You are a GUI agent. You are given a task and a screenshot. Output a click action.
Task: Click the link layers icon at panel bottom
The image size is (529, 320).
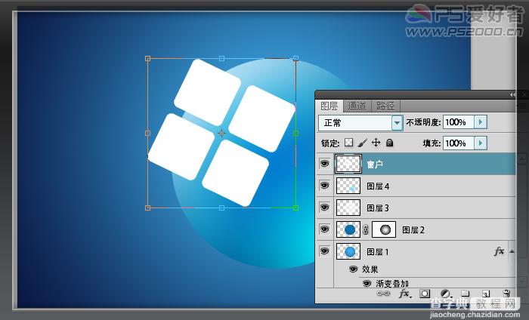click(x=383, y=294)
